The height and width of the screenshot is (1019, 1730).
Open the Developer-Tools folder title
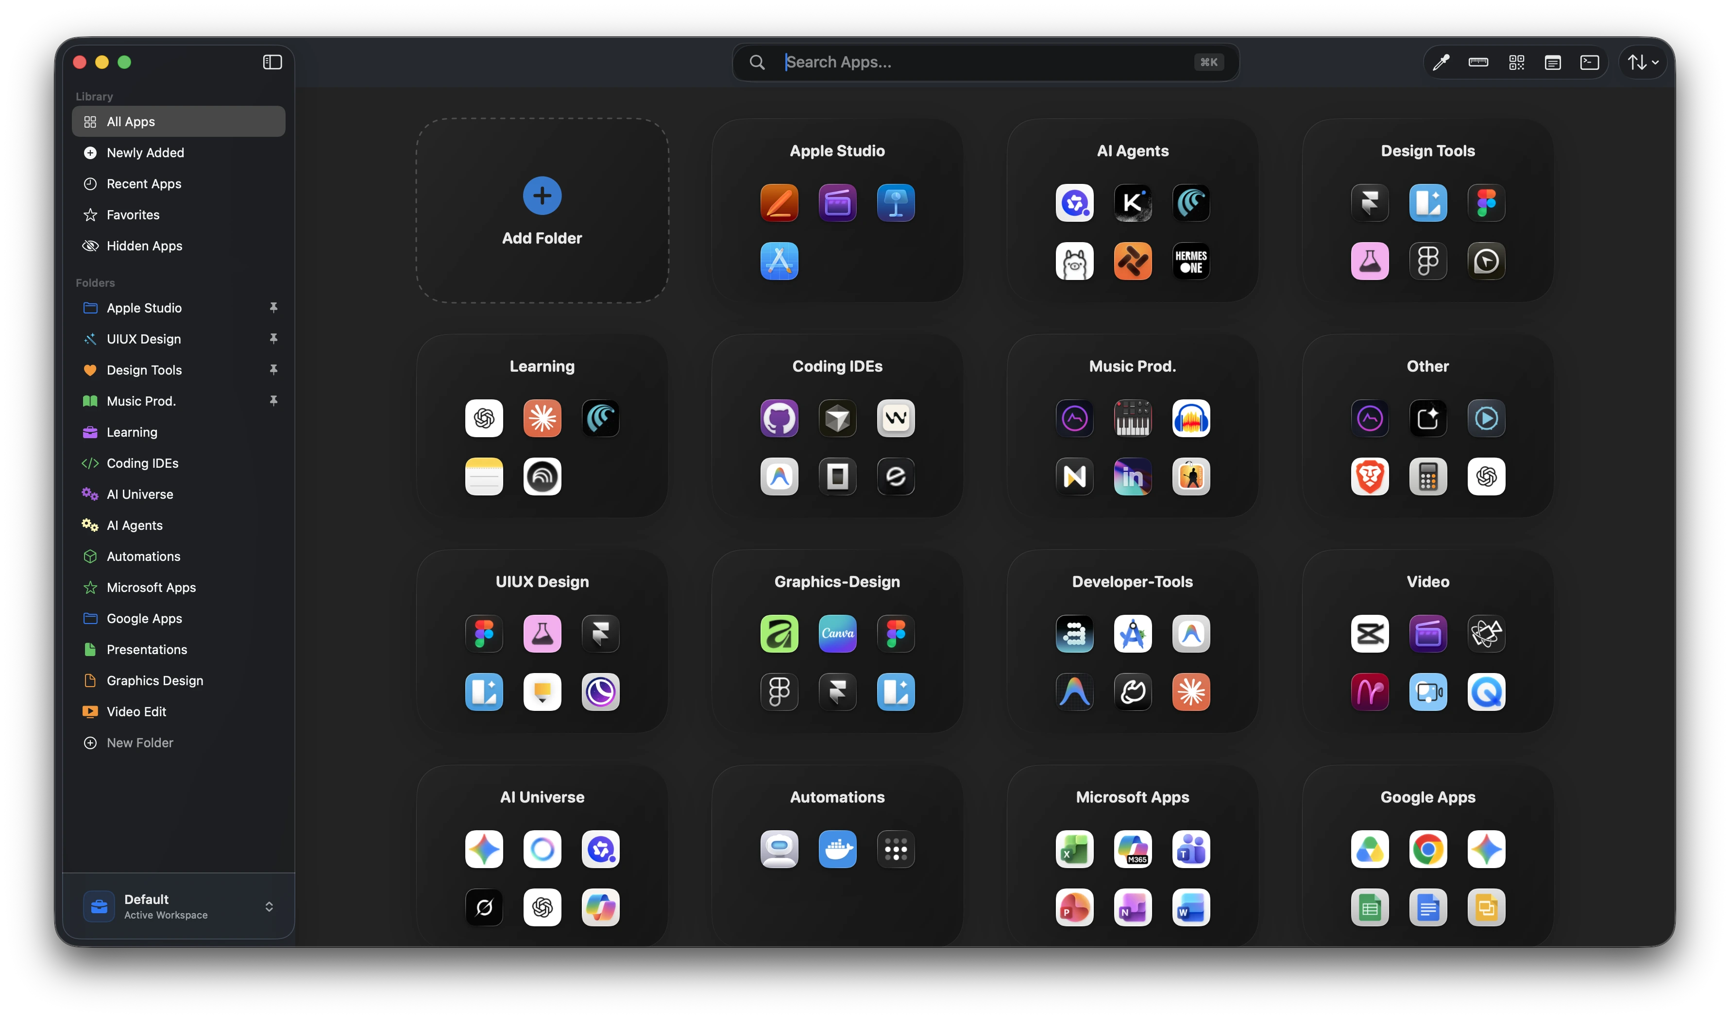1132,582
